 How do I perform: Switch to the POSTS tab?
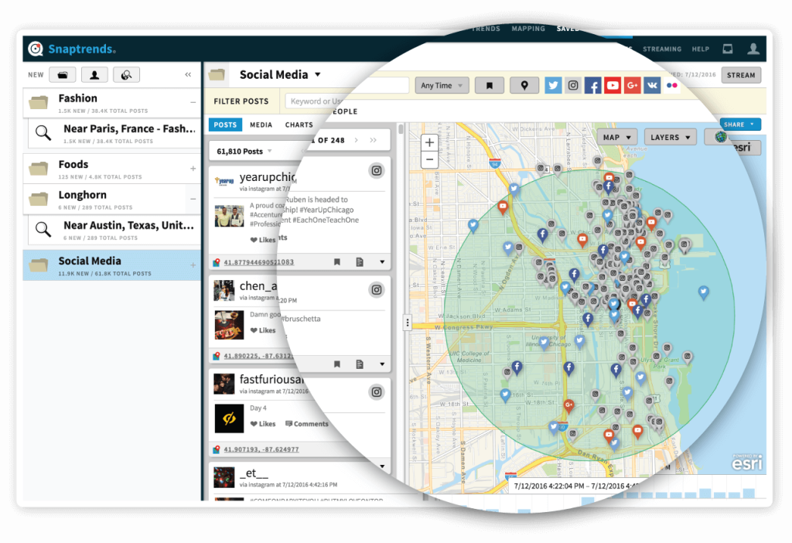point(225,125)
